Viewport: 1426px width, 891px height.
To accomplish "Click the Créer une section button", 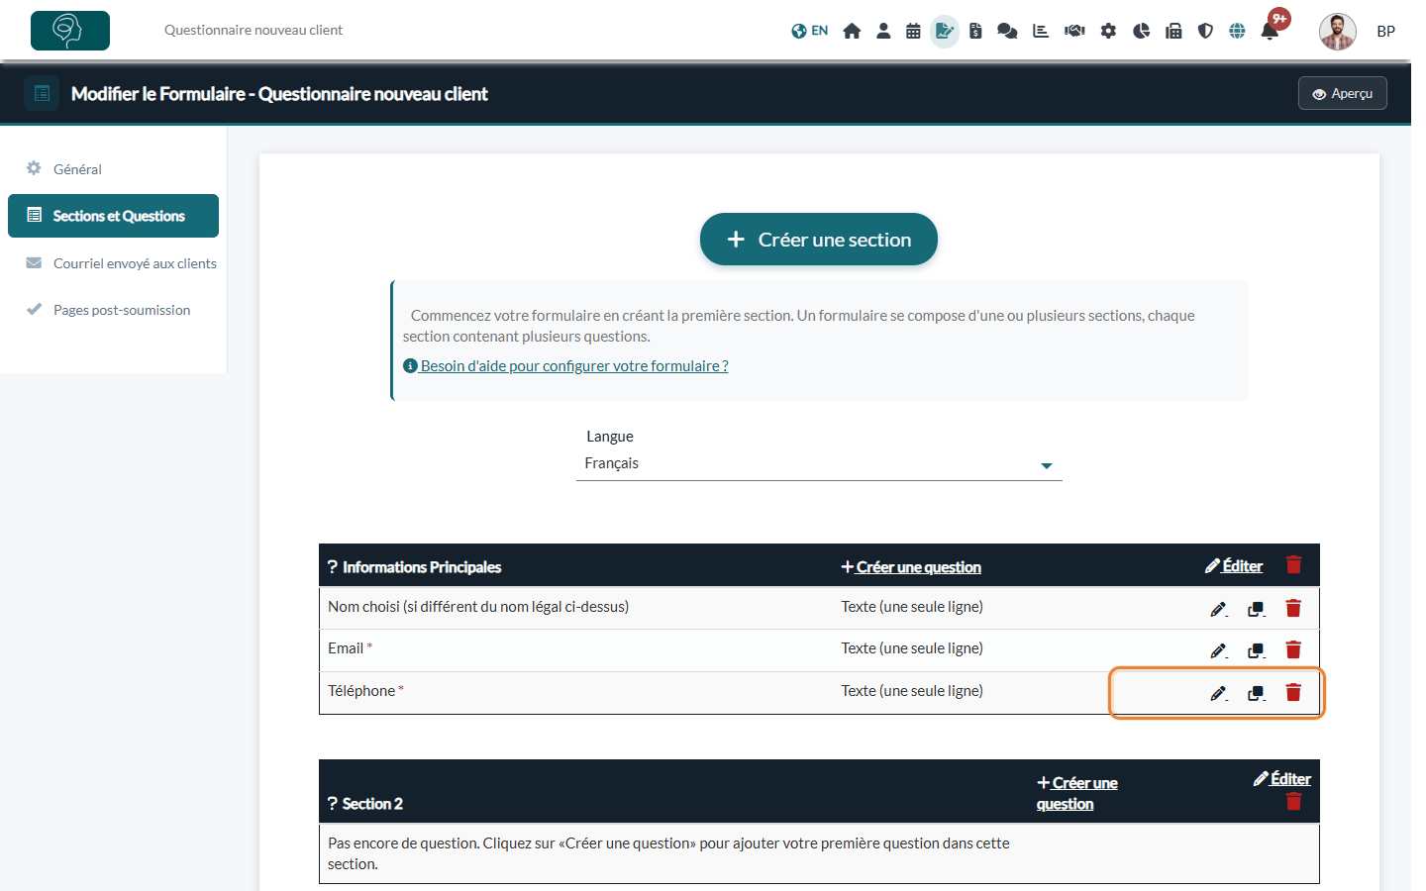I will click(x=819, y=240).
